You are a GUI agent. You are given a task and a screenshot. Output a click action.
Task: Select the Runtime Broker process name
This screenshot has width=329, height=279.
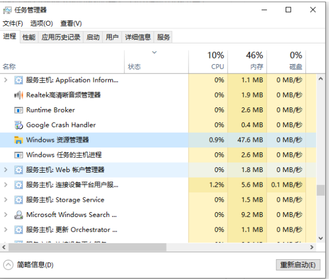(50, 110)
